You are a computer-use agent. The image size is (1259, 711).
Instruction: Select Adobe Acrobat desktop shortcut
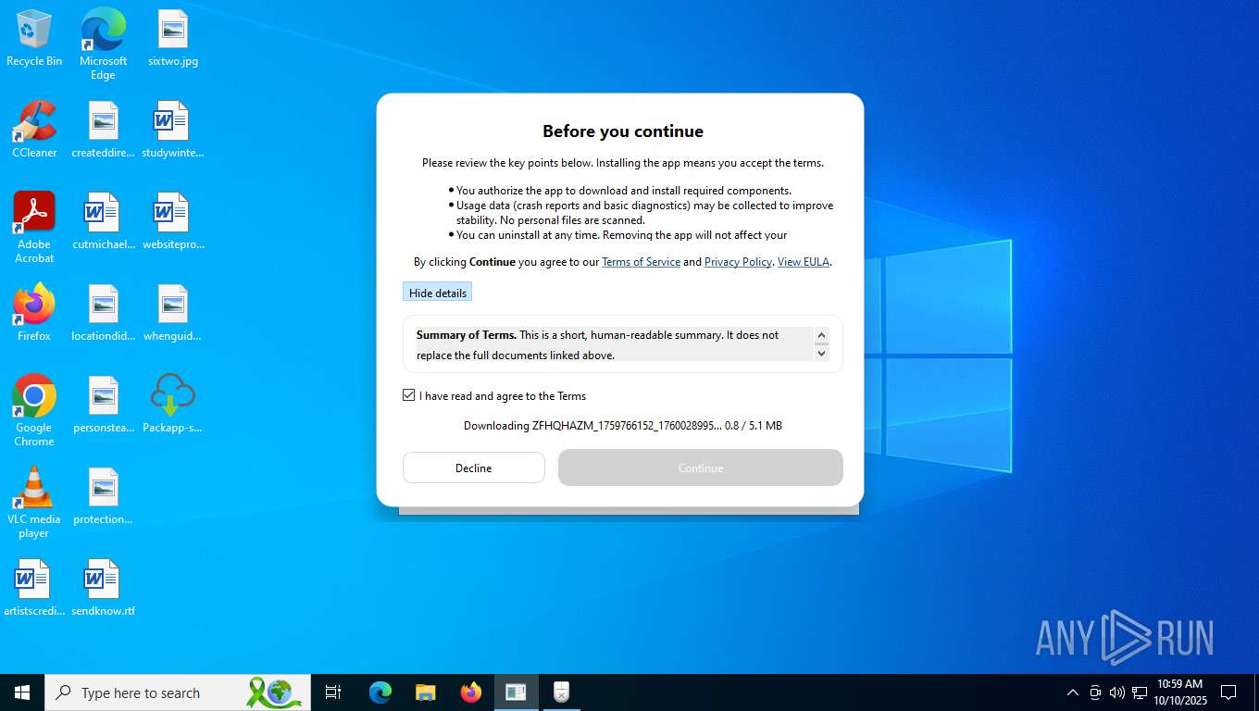[34, 228]
